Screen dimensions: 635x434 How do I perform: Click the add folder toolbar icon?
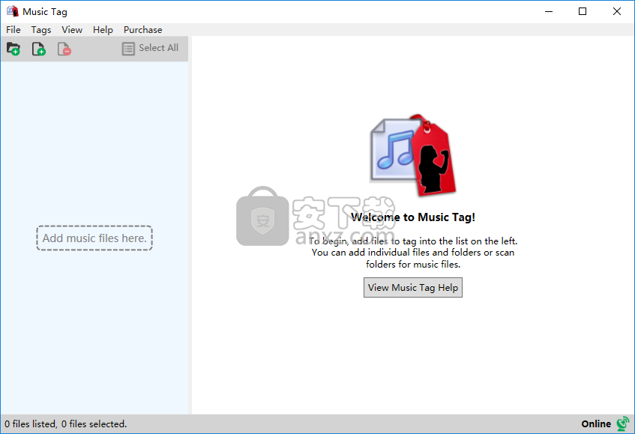[13, 49]
